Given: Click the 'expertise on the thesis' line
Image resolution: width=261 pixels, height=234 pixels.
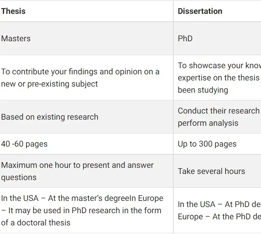Looking at the screenshot, I should click(219, 78).
